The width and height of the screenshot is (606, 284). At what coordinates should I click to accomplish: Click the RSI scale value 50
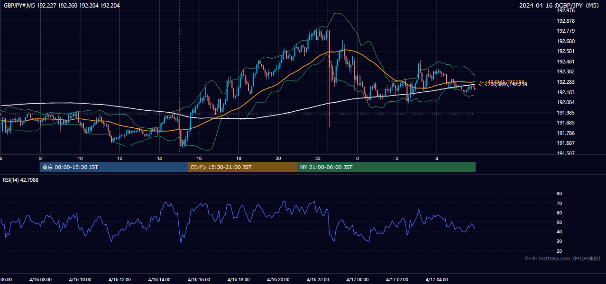pyautogui.click(x=559, y=222)
